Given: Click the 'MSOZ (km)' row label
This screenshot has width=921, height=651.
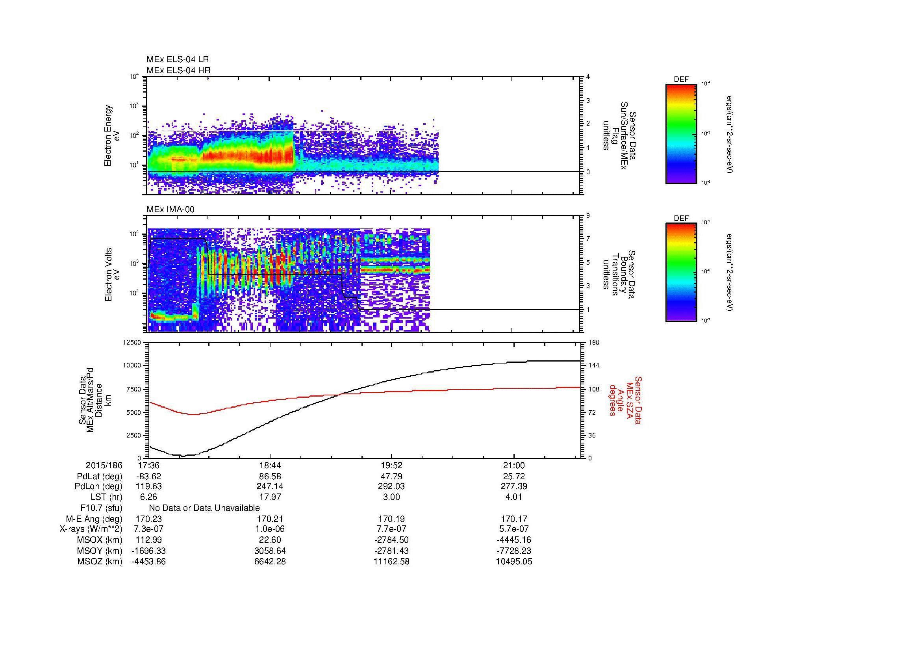Looking at the screenshot, I should 100,562.
